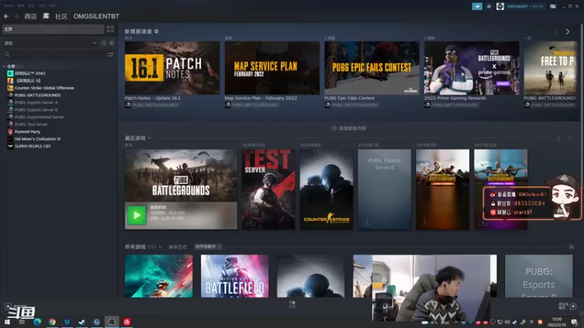Open the notifications icon in the title bar
Screen dimensions: 584x328
coord(488,7)
